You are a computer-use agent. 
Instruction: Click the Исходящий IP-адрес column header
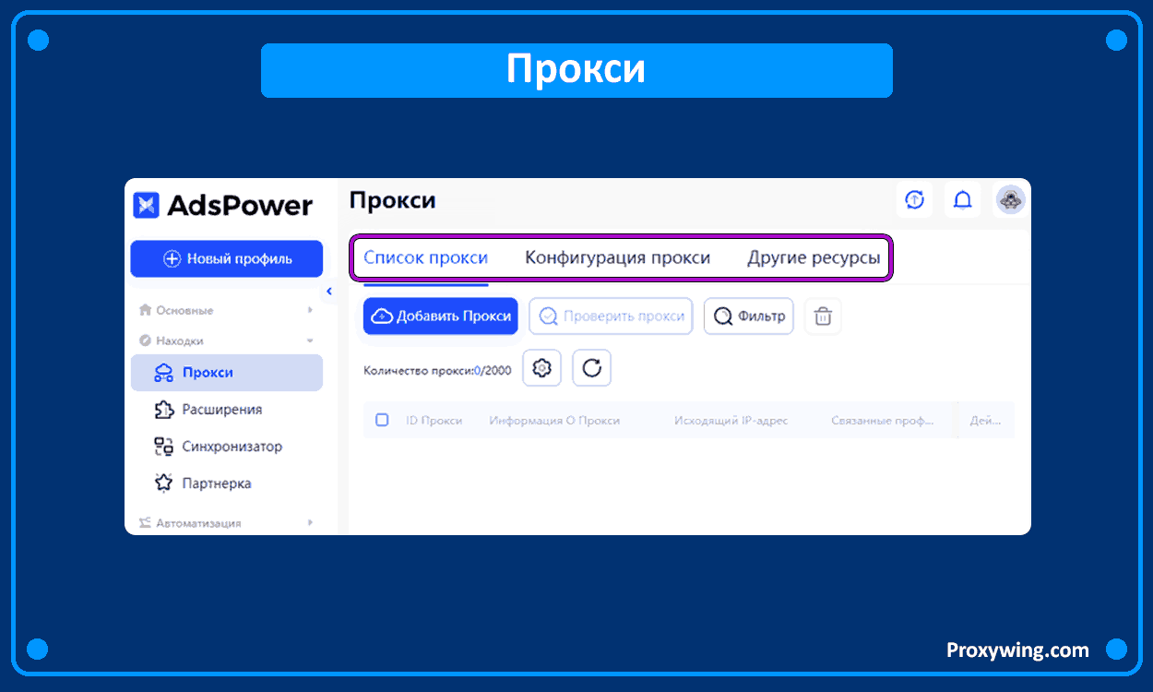tap(731, 420)
